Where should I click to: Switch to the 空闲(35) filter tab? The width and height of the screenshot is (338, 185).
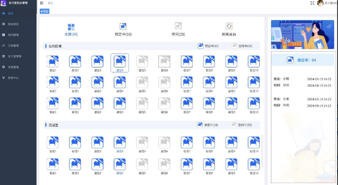[x=178, y=29]
